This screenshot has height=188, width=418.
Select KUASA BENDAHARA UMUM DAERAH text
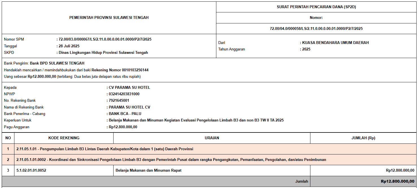point(336,43)
